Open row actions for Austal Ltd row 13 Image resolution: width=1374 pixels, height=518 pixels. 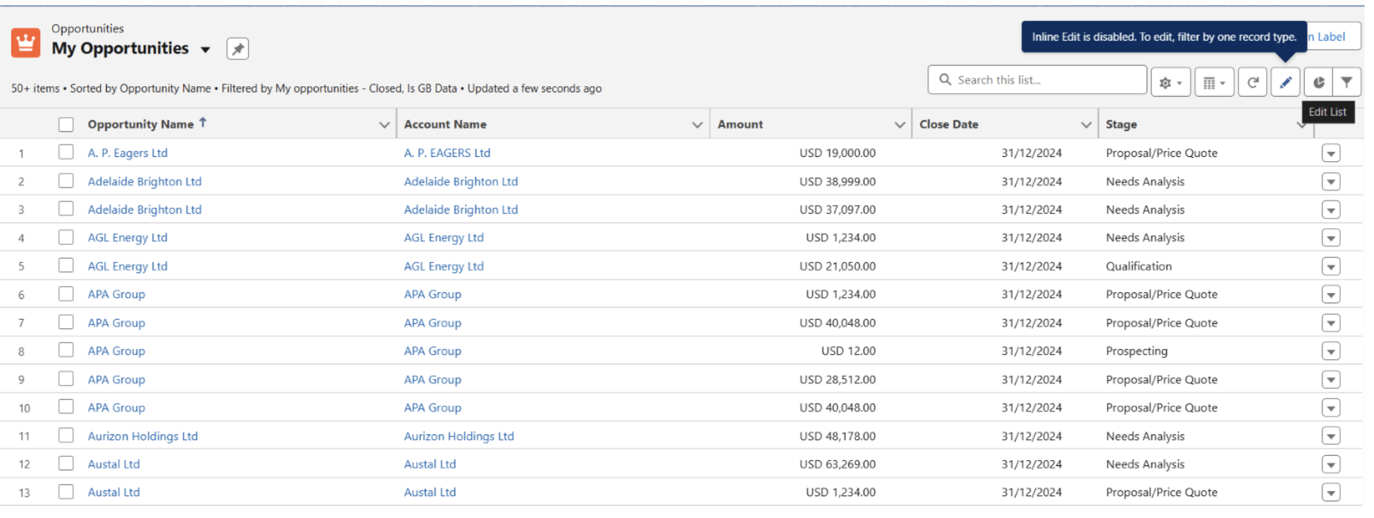[1331, 493]
